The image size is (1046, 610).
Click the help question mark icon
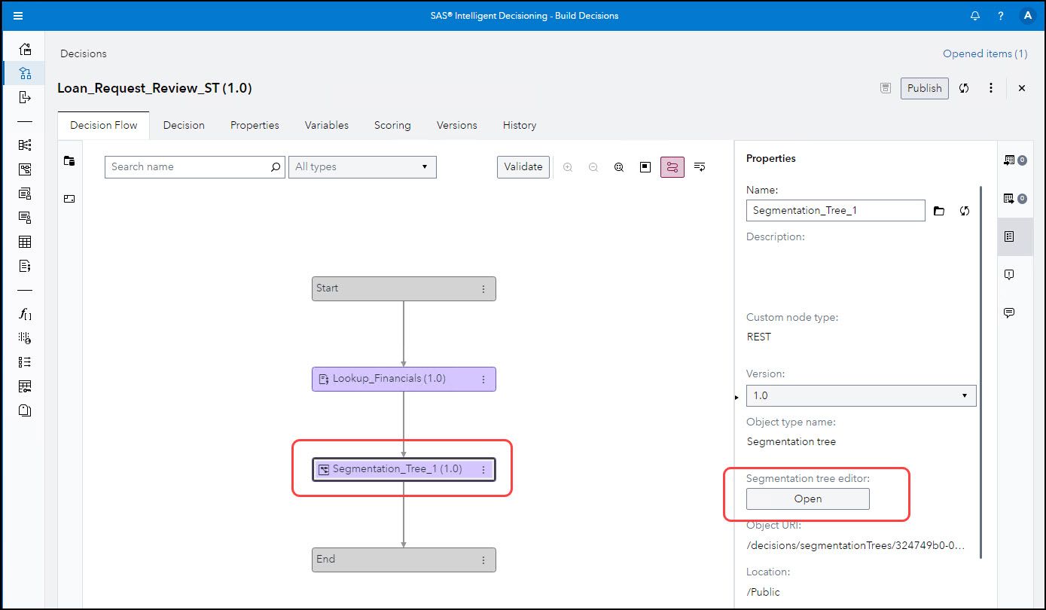[x=1001, y=16]
